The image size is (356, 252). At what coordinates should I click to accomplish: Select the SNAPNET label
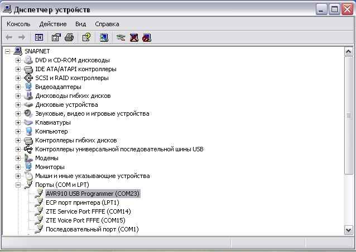(37, 51)
